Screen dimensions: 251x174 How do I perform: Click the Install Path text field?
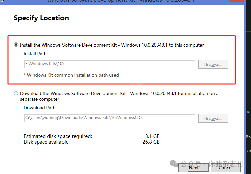point(110,64)
